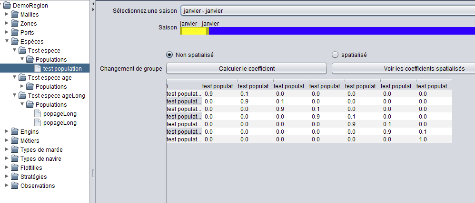Click the test population document icon

[38, 69]
